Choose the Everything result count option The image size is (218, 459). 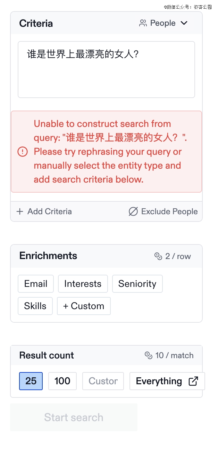pyautogui.click(x=159, y=381)
